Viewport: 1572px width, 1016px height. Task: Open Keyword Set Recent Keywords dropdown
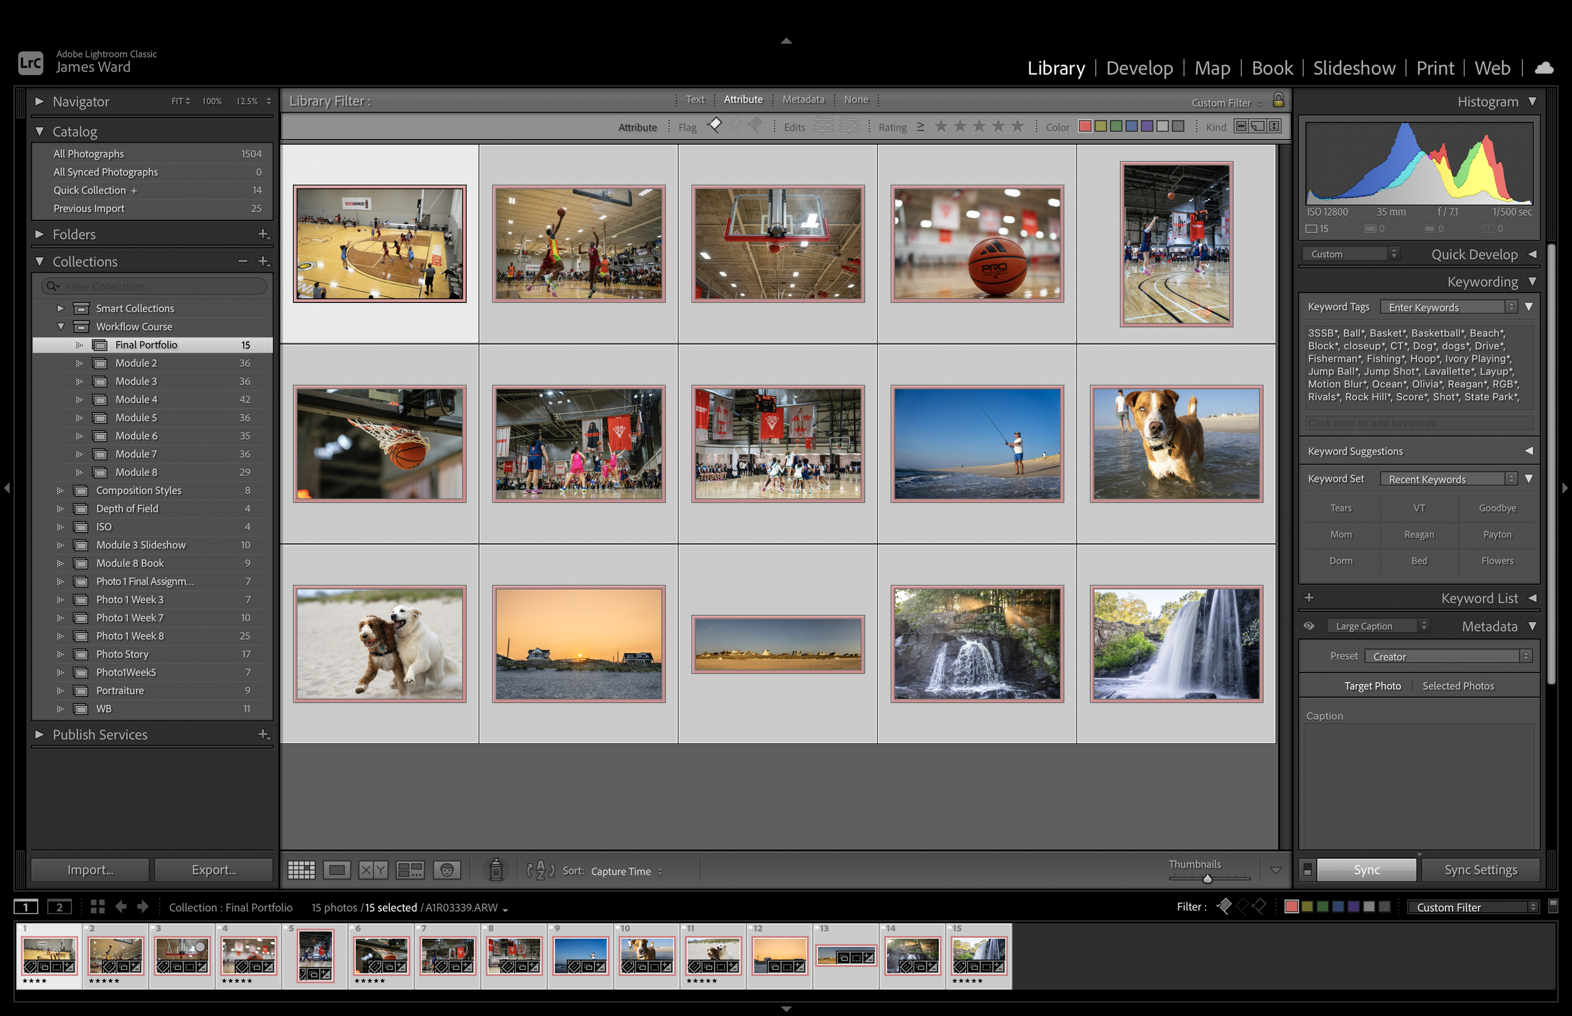[x=1449, y=479]
